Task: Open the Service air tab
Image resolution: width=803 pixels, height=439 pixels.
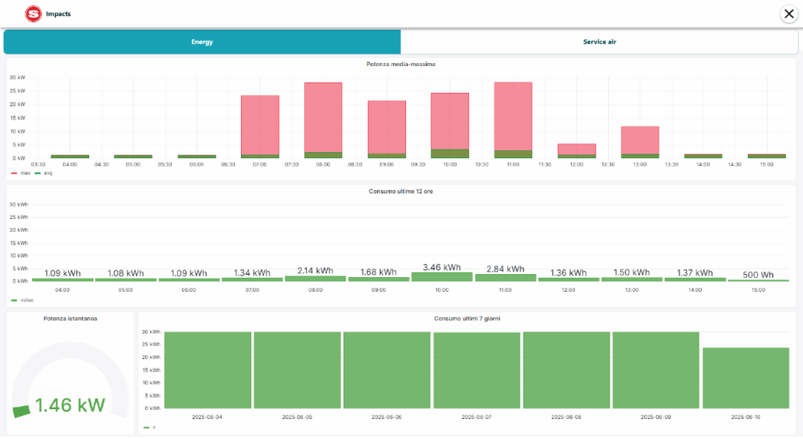Action: [599, 42]
